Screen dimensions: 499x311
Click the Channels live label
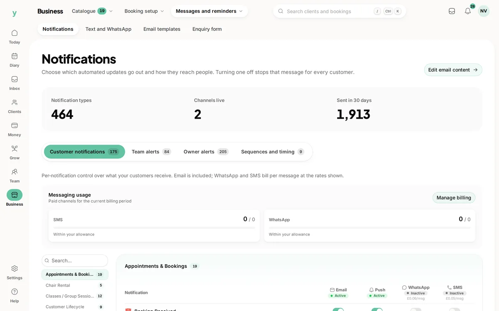click(x=209, y=100)
